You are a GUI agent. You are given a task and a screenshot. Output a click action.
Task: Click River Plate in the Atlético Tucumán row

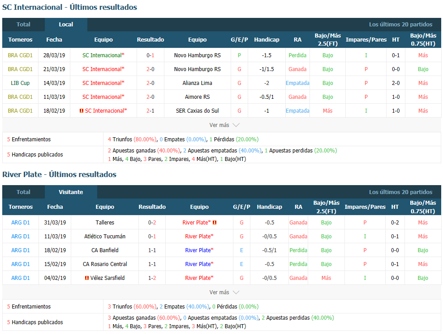(x=199, y=237)
